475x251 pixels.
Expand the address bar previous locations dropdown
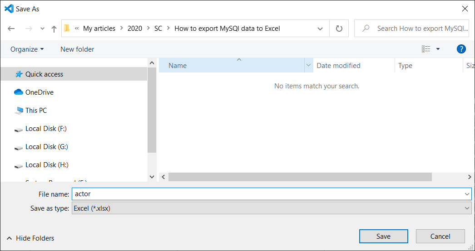click(x=320, y=29)
